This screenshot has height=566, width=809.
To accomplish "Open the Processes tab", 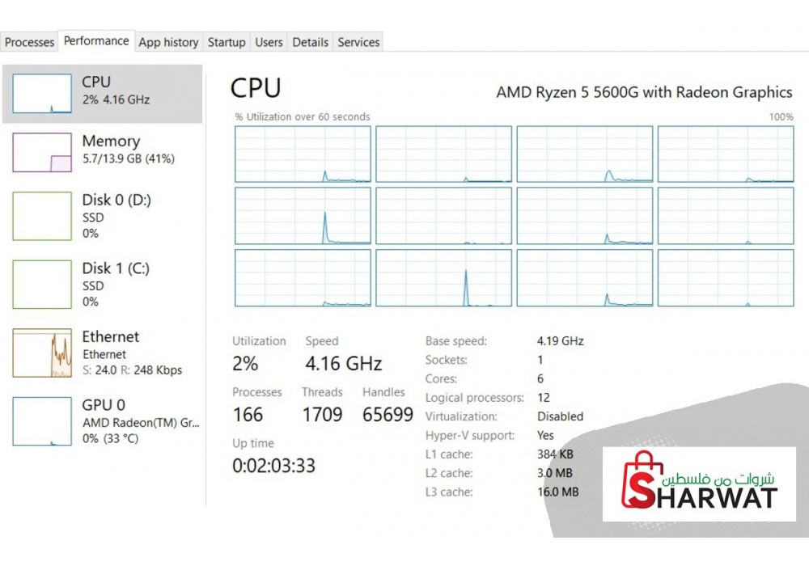I will click(30, 42).
